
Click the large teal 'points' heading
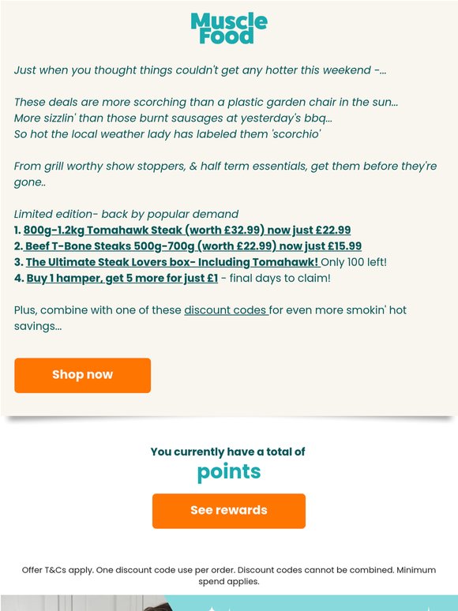(x=229, y=472)
